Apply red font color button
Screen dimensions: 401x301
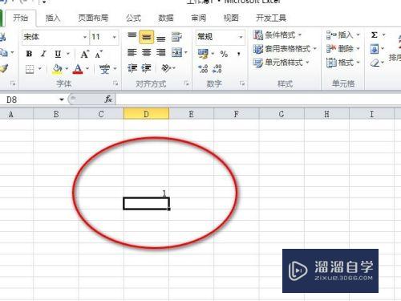[x=78, y=69]
